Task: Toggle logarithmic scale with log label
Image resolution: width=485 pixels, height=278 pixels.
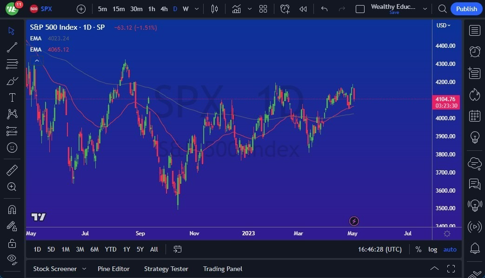Action: [x=432, y=249]
